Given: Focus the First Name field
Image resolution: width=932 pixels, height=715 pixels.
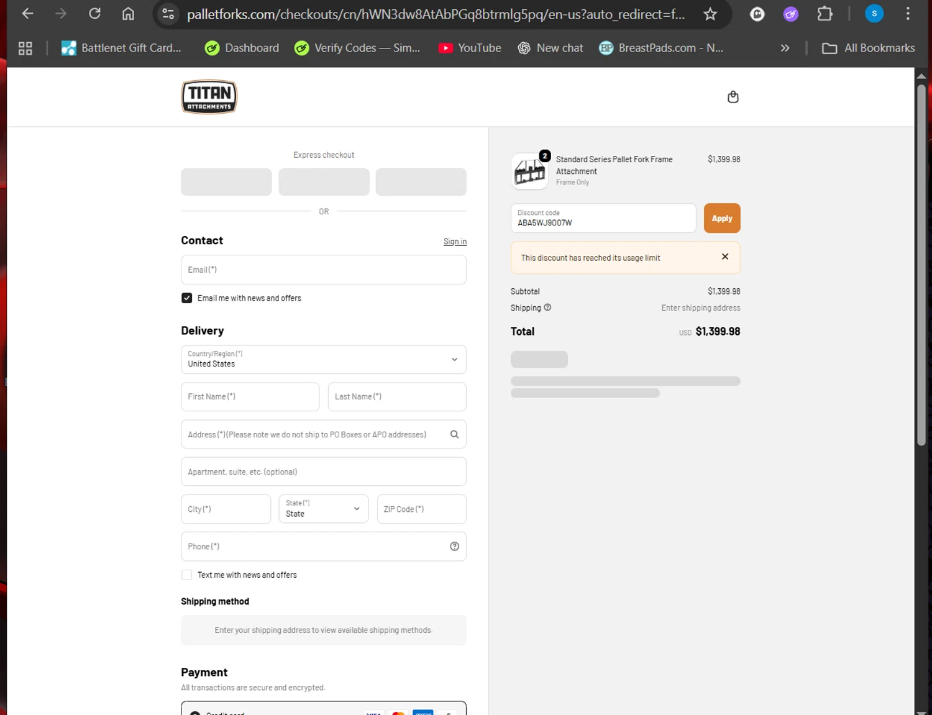Looking at the screenshot, I should (x=250, y=396).
